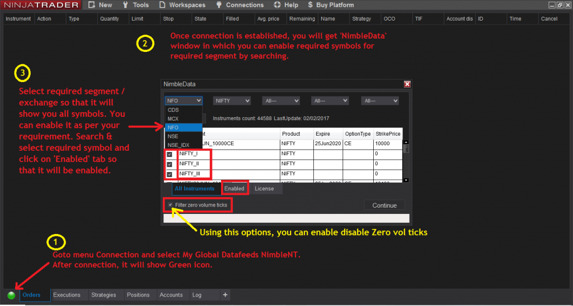
Task: Open the New menu
Action: pos(101,5)
